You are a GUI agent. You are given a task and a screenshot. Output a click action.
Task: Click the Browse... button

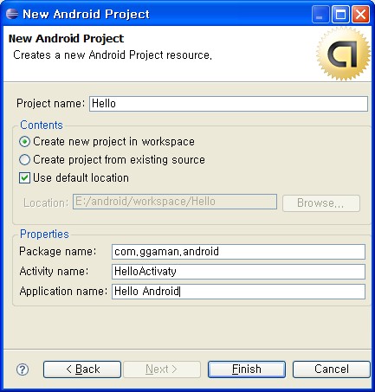[321, 203]
